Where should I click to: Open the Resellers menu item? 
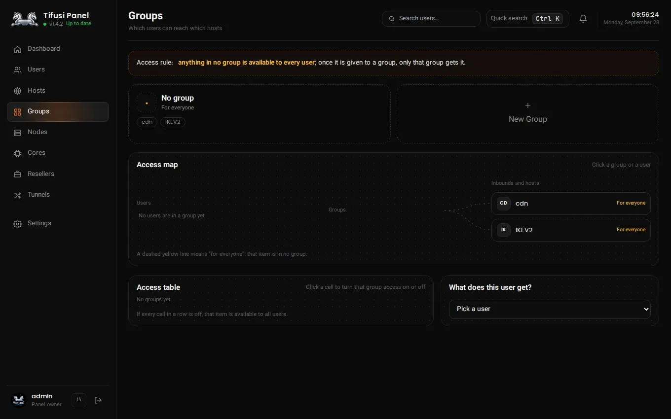click(x=58, y=174)
